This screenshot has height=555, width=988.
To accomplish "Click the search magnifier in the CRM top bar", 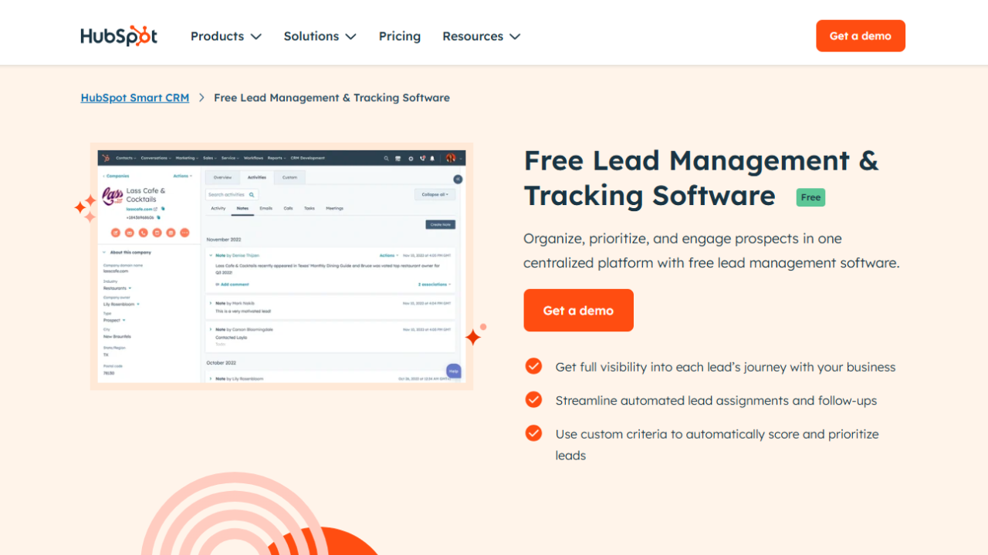I will coord(386,158).
